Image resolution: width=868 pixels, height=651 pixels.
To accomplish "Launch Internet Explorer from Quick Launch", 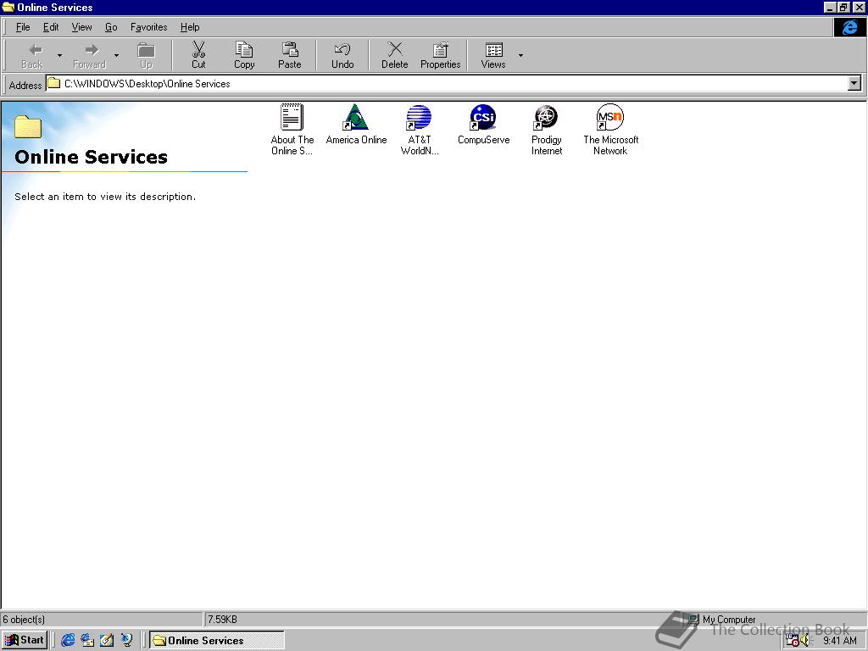I will click(x=68, y=640).
